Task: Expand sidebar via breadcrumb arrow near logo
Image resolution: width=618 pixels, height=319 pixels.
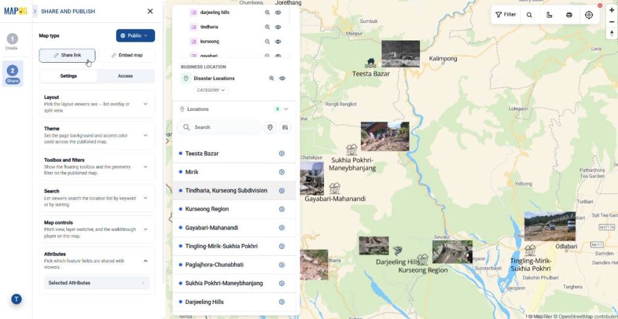Action: coord(34,11)
